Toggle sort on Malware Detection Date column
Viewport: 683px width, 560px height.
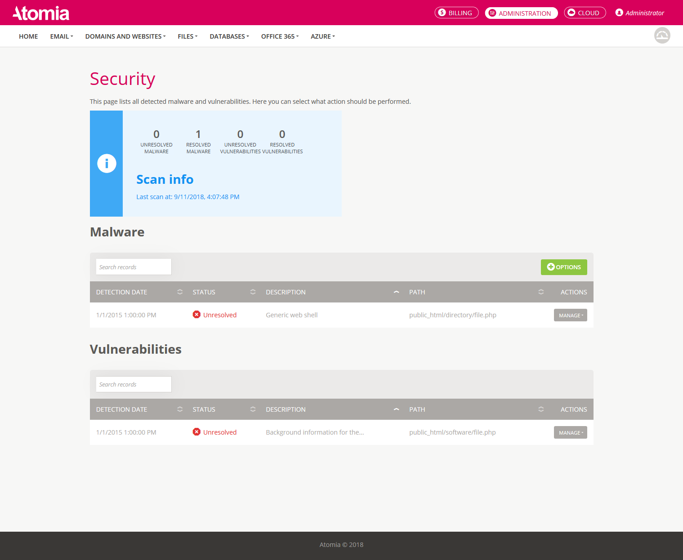click(180, 292)
